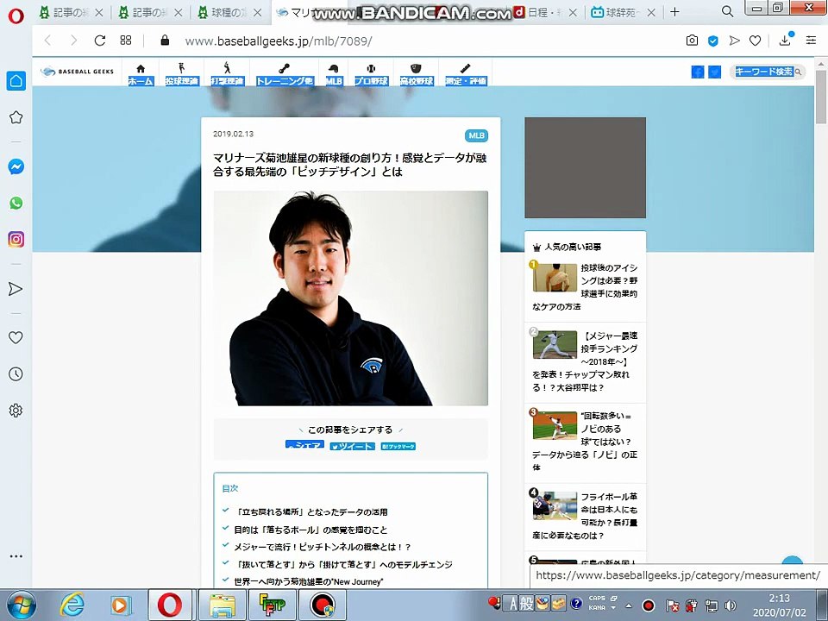
Task: Open Settings gear in sidebar
Action: coord(16,411)
